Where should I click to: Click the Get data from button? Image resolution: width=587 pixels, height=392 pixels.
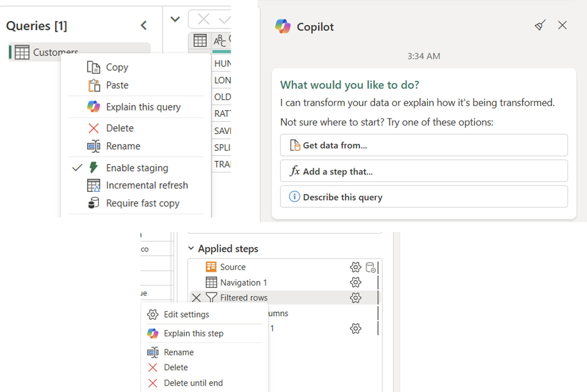424,145
